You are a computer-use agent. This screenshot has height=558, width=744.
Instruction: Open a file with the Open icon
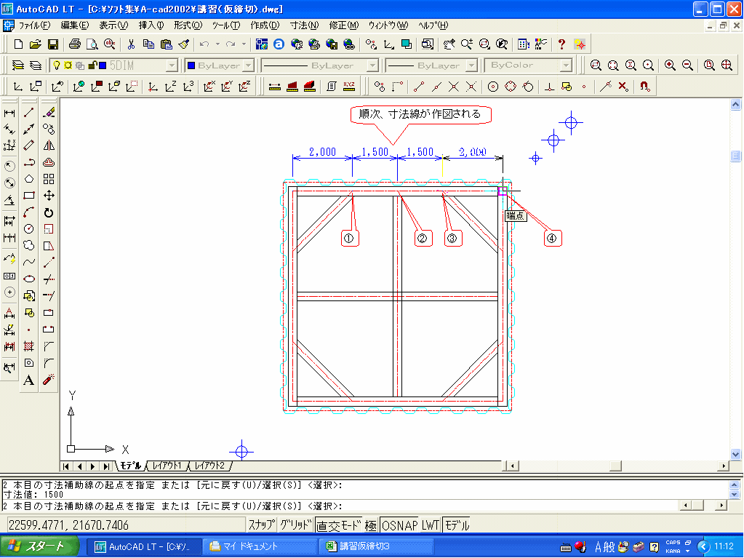(35, 44)
